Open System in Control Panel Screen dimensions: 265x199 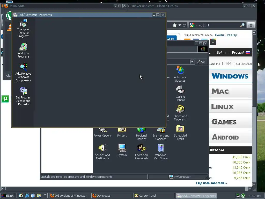pos(122,150)
